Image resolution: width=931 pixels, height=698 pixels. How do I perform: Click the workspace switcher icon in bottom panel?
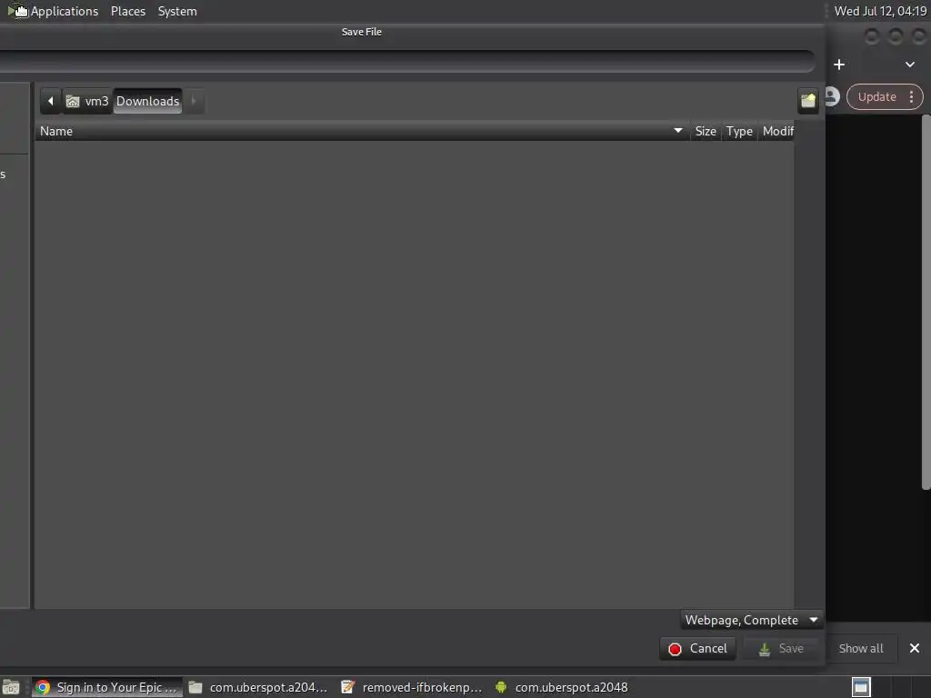pyautogui.click(x=861, y=687)
